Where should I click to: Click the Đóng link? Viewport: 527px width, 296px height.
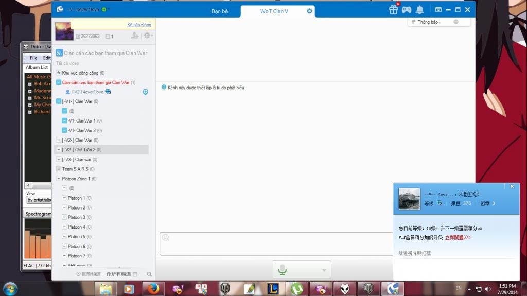146,25
